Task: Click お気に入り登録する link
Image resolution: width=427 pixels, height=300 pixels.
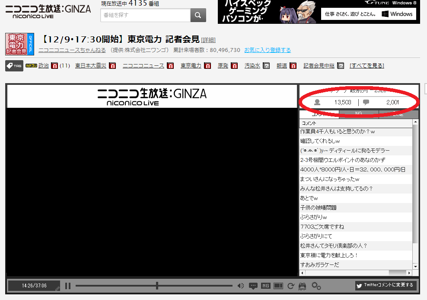Action: 268,50
